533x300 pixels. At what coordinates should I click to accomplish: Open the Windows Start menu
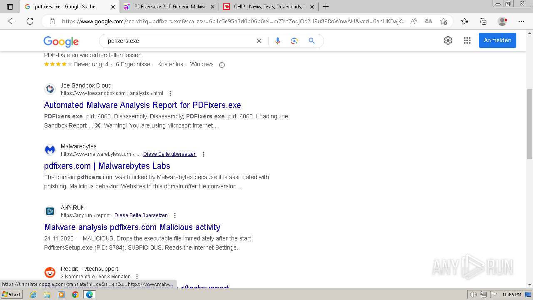click(x=11, y=295)
